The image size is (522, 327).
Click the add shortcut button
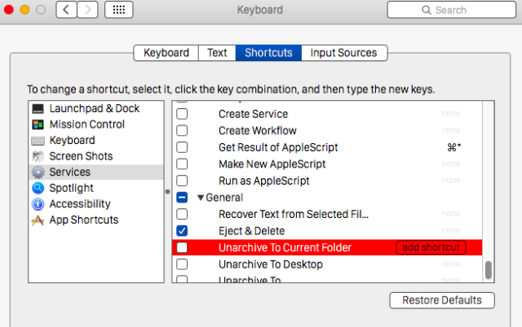point(431,247)
